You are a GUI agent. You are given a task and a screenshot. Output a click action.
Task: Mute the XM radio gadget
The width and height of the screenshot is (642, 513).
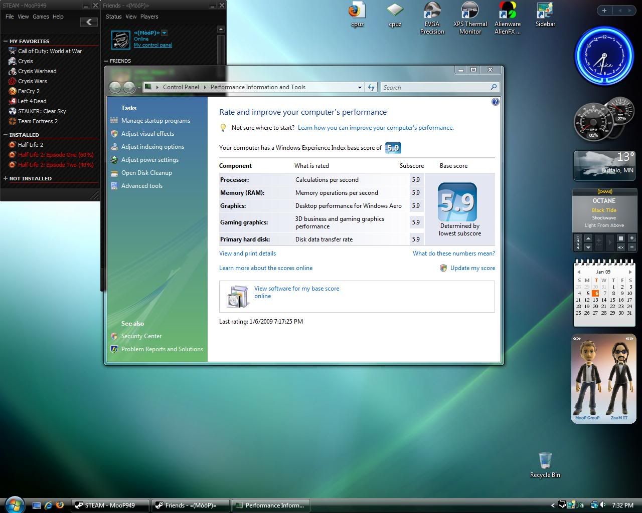[620, 247]
